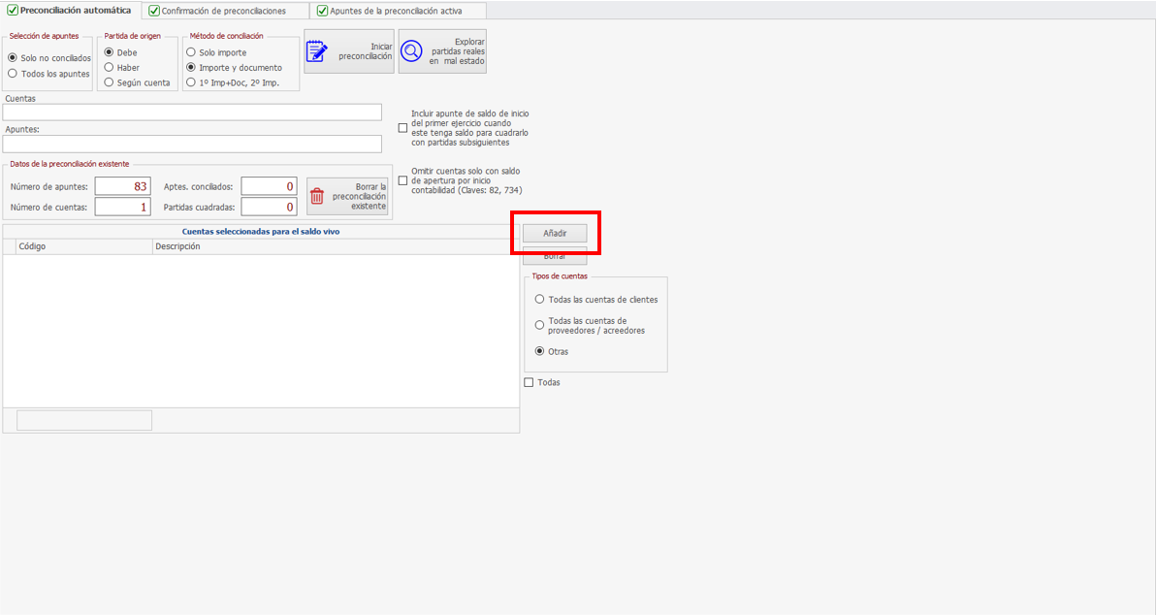Click into the Cuentas input field
Screen dimensions: 1157x615
(x=192, y=113)
